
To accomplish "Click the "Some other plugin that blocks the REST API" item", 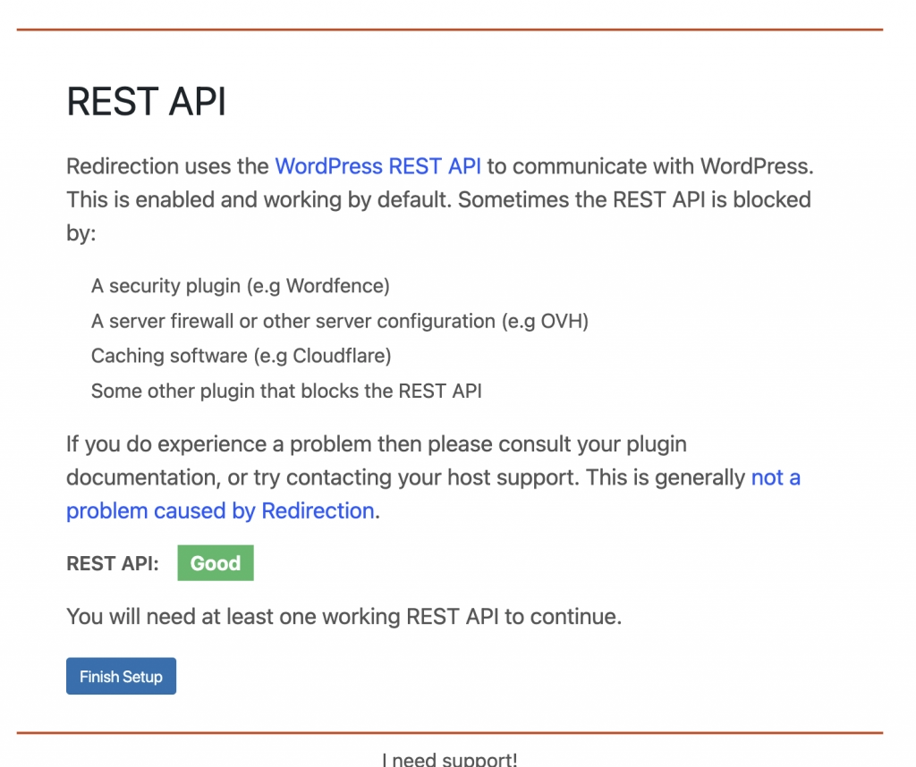I will coord(286,391).
